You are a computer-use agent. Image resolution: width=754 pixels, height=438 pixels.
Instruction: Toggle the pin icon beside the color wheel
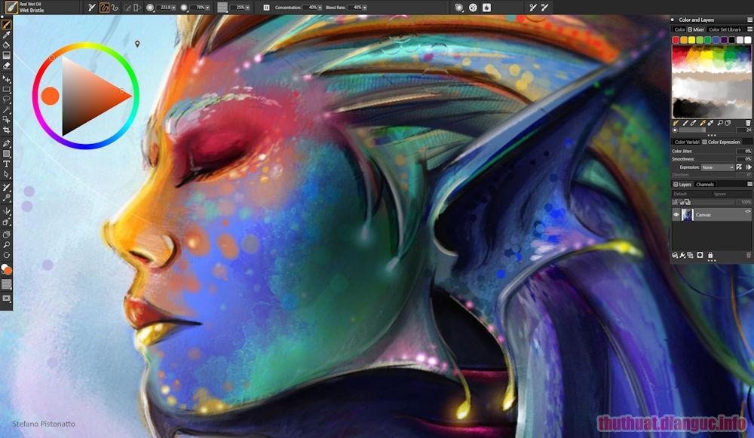coord(137,44)
